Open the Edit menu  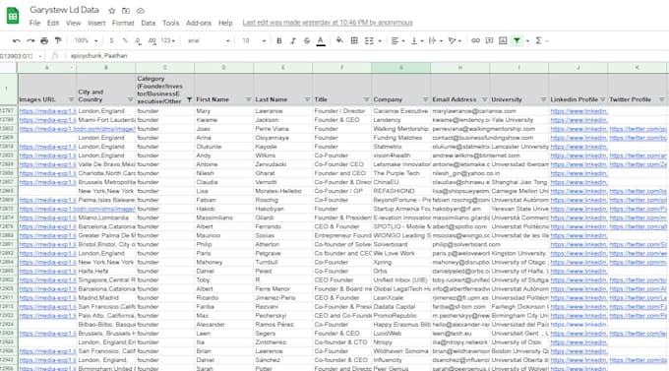tap(53, 23)
